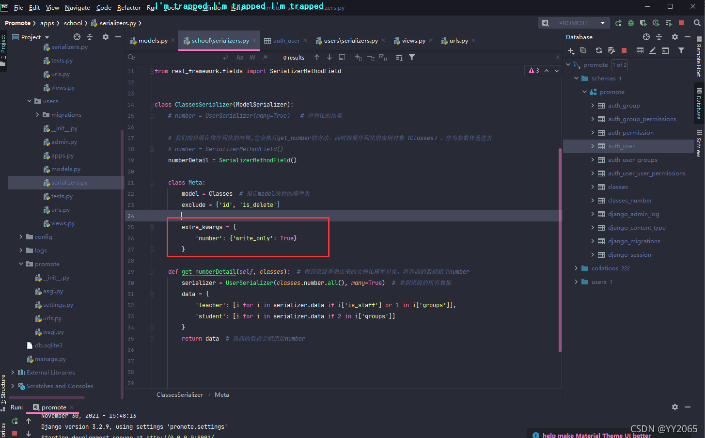
Task: Click the Project panel vertical scrollbar
Action: 122,264
